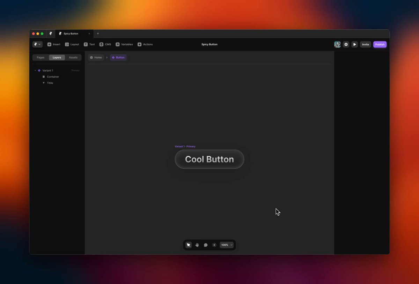Switch to the Assets tab
The width and height of the screenshot is (419, 284).
pyautogui.click(x=73, y=58)
